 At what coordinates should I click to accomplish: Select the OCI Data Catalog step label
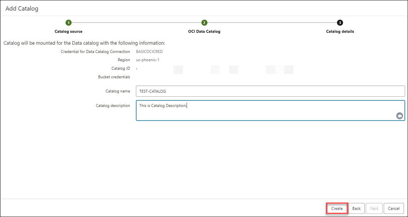pos(204,31)
